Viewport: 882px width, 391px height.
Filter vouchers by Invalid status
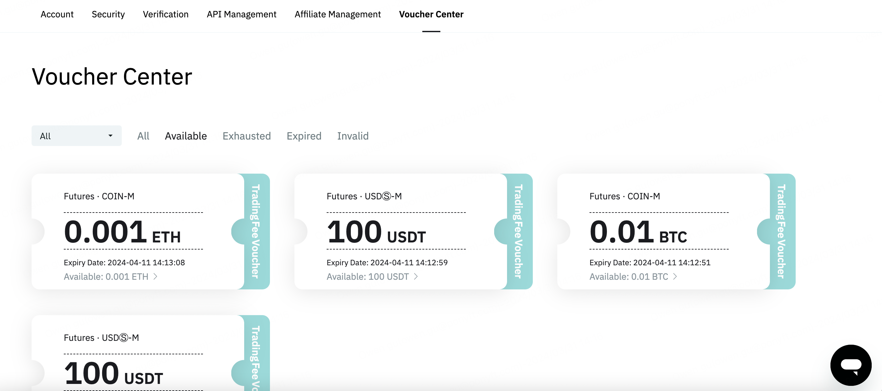(353, 136)
